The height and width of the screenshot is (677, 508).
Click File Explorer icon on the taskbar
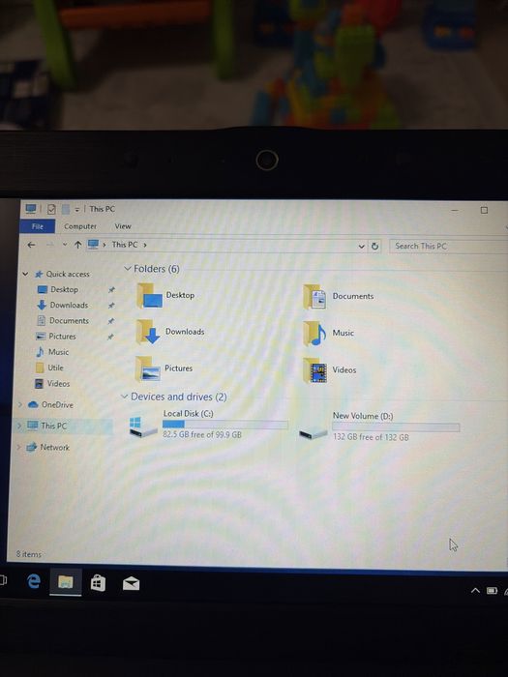(66, 582)
